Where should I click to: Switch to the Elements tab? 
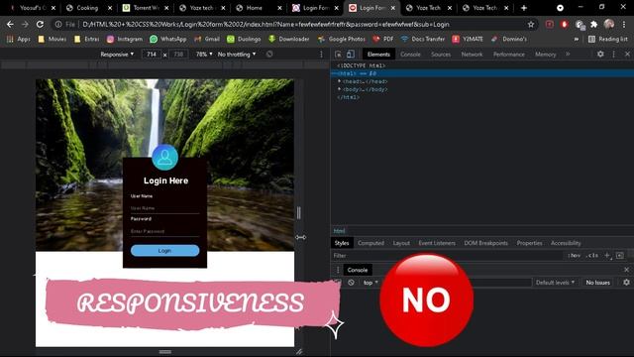pyautogui.click(x=378, y=55)
